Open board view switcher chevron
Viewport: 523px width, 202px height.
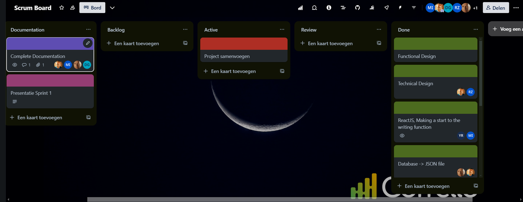click(x=112, y=8)
